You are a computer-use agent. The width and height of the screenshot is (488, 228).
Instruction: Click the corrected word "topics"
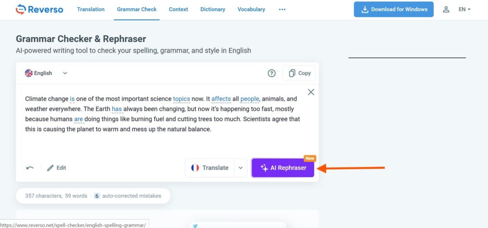182,99
